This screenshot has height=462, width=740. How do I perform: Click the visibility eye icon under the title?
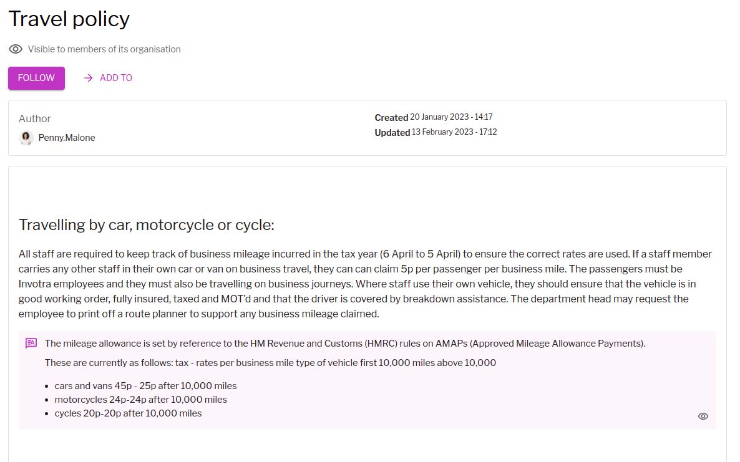pos(16,49)
